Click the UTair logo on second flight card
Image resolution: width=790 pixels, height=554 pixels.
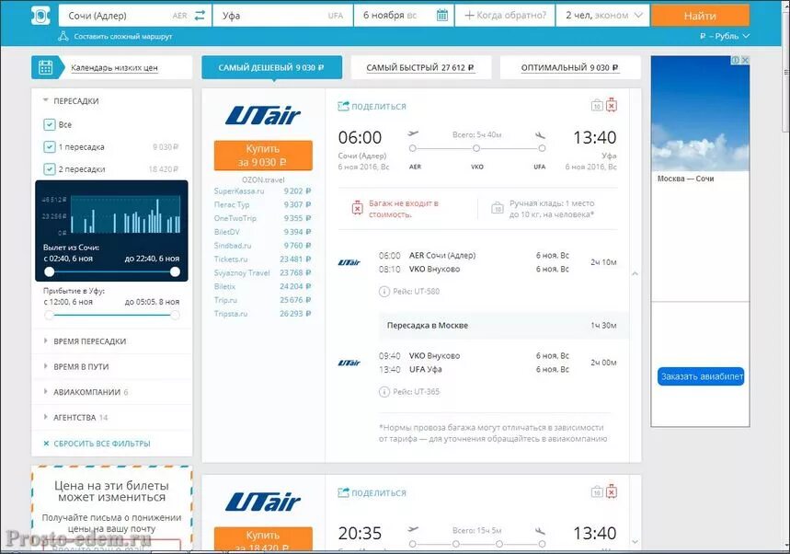pyautogui.click(x=263, y=502)
